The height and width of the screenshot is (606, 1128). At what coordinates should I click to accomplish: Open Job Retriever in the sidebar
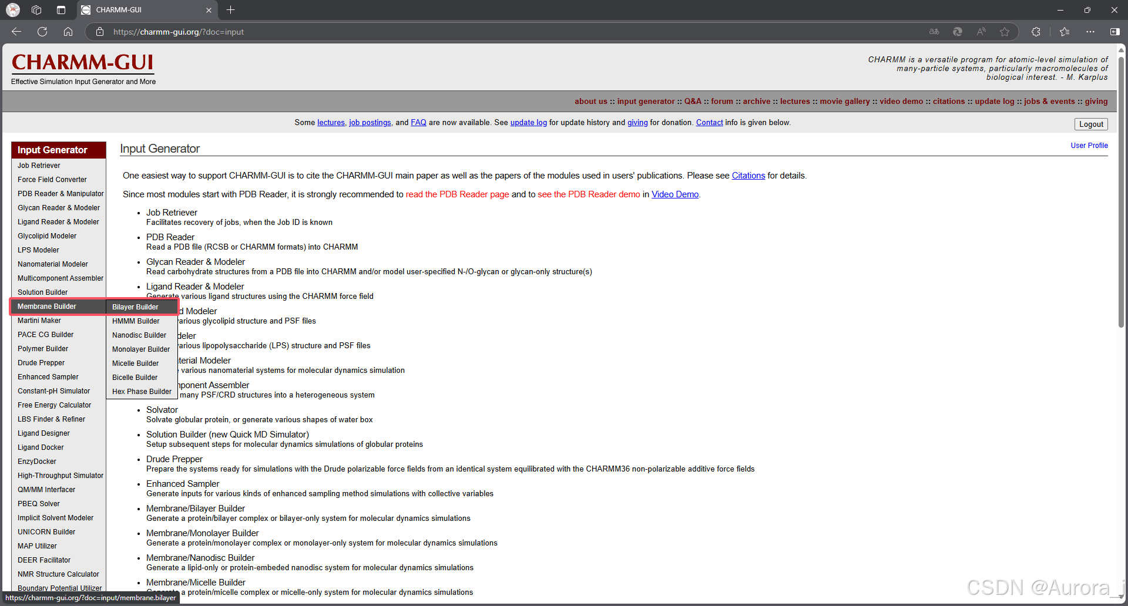click(59, 166)
